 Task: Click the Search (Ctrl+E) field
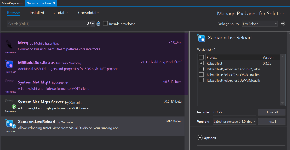(x=46, y=24)
